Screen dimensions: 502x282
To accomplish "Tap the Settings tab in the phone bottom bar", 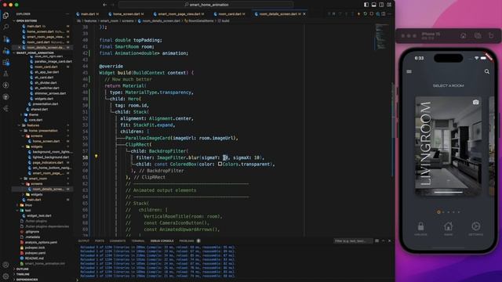I will pyautogui.click(x=476, y=229).
